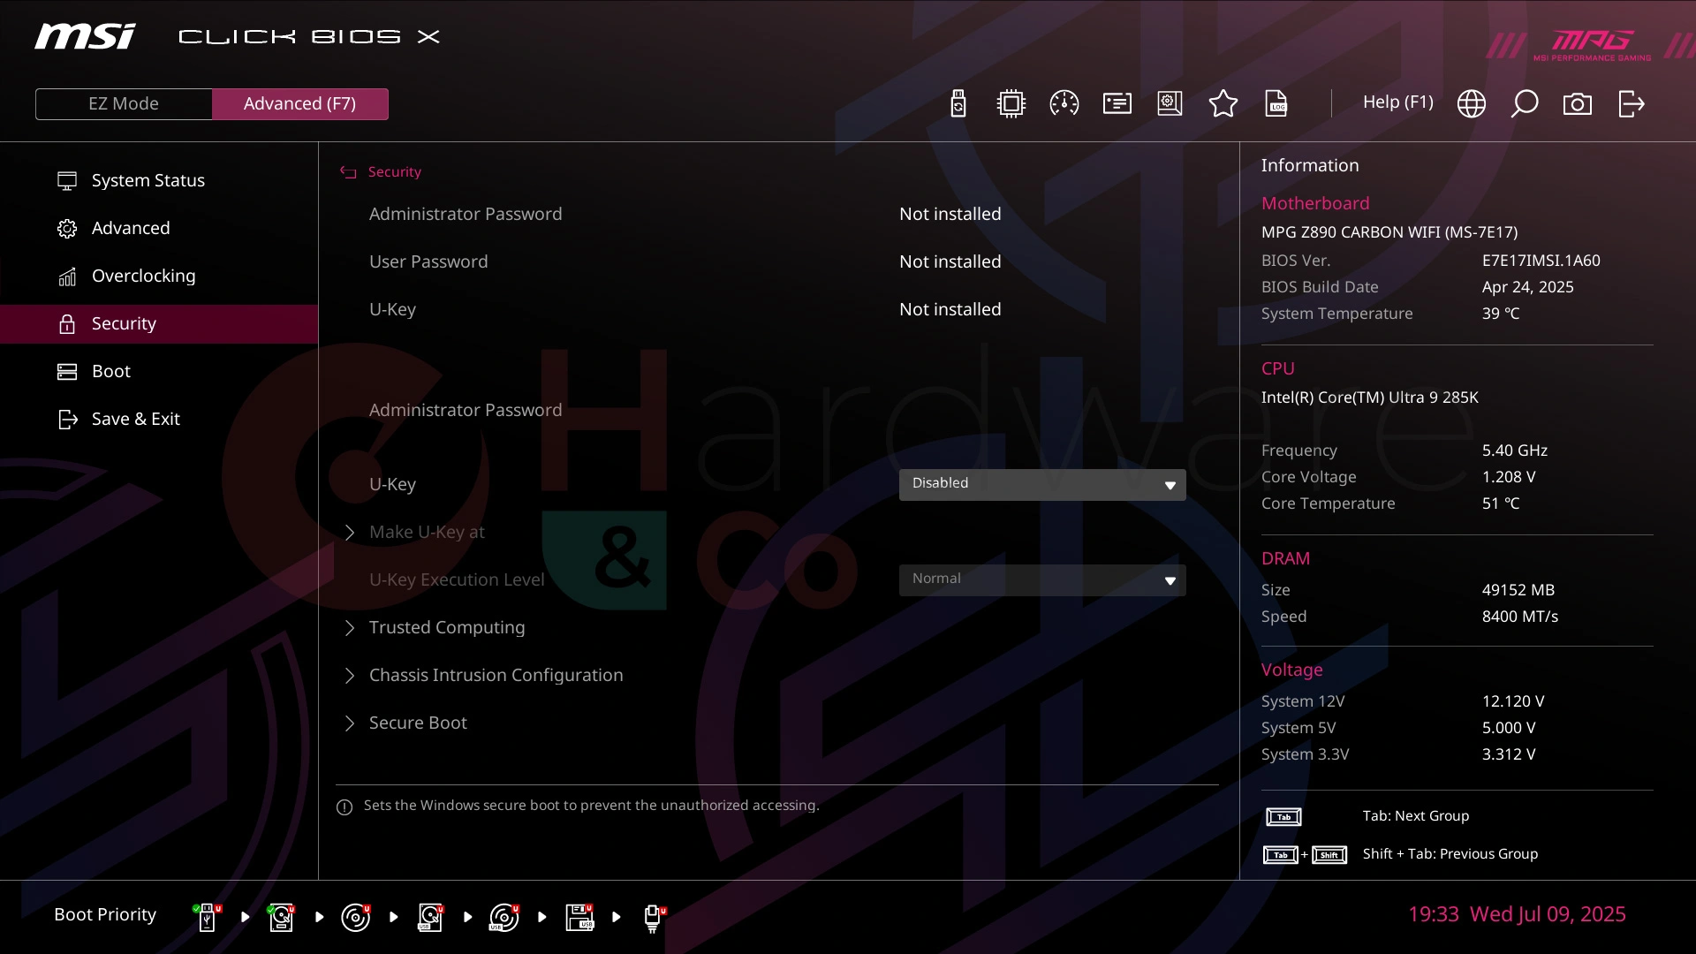This screenshot has height=954, width=1696.
Task: Open Boot section in sidebar
Action: tap(159, 371)
